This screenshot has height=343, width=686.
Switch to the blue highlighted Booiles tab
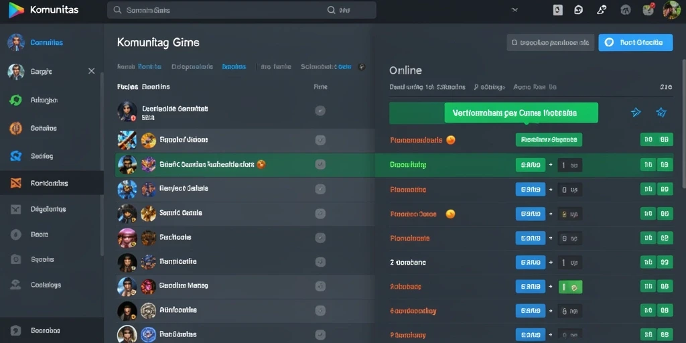234,67
